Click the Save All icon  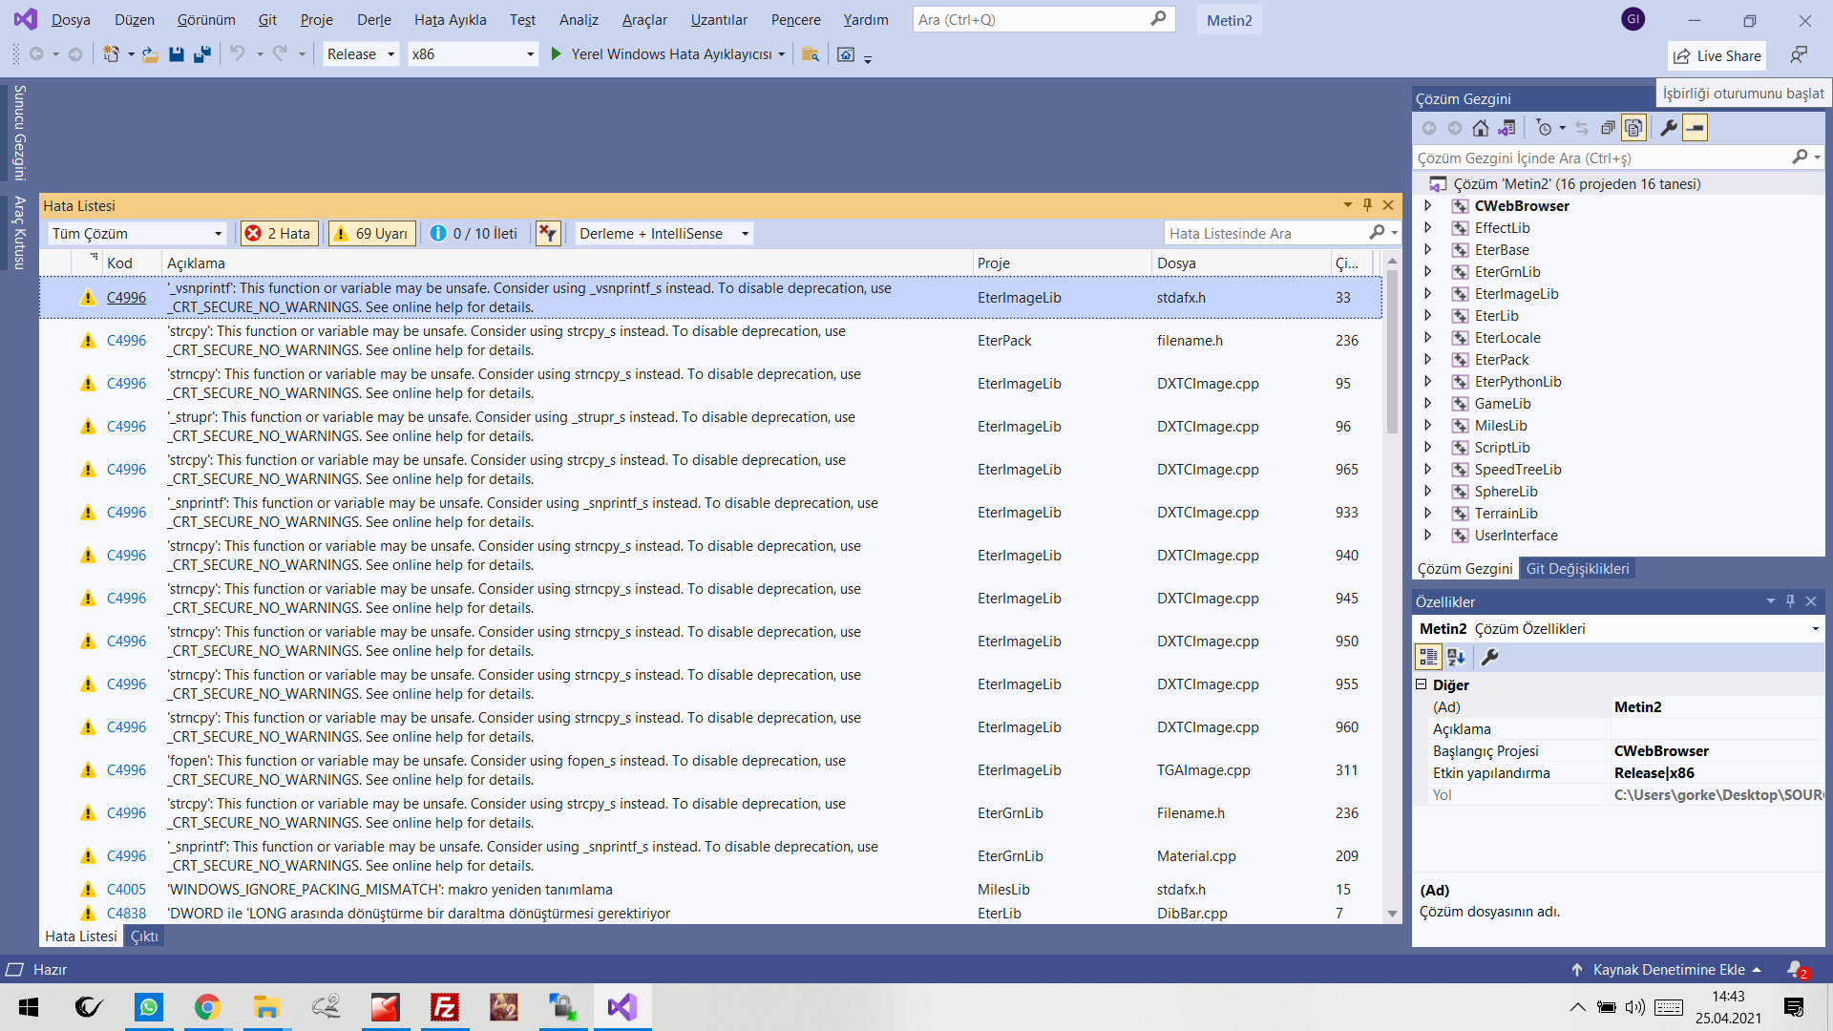pyautogui.click(x=201, y=54)
